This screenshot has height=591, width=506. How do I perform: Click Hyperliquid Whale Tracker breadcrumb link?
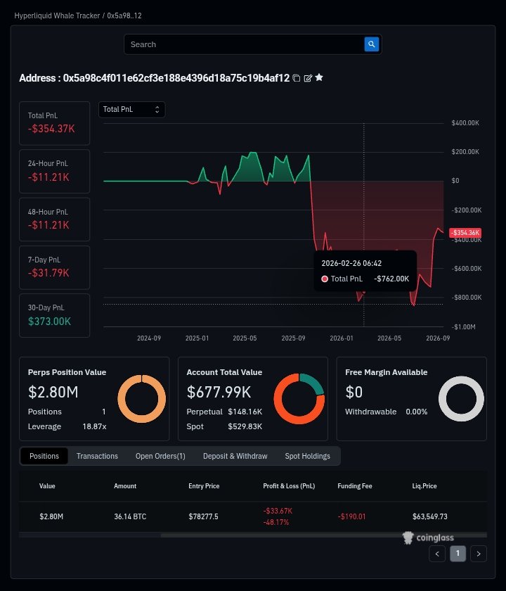(57, 15)
